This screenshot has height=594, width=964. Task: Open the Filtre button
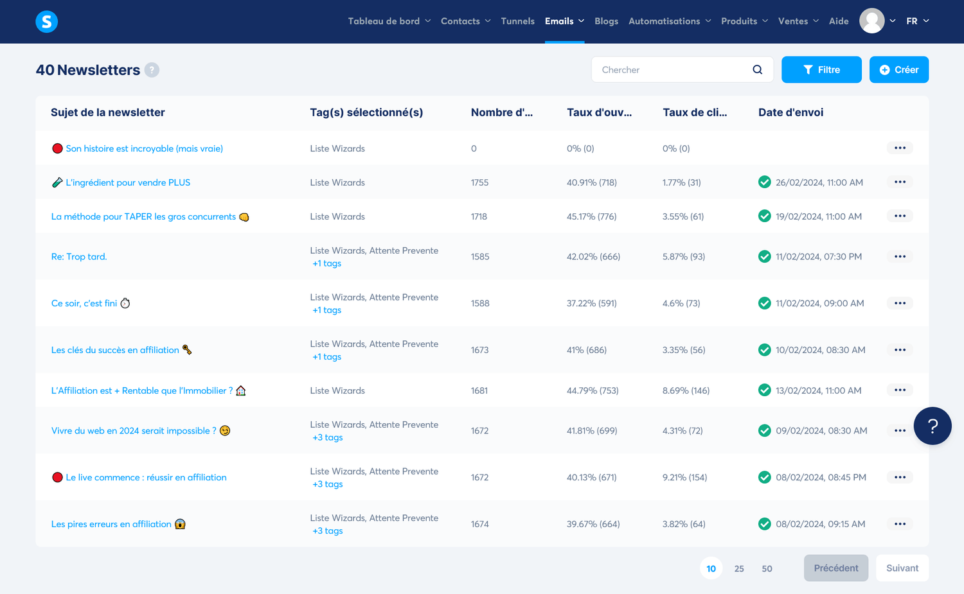(821, 70)
